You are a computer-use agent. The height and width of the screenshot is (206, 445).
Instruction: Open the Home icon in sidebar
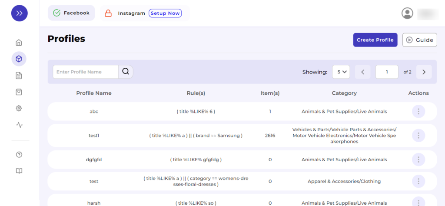(x=19, y=43)
